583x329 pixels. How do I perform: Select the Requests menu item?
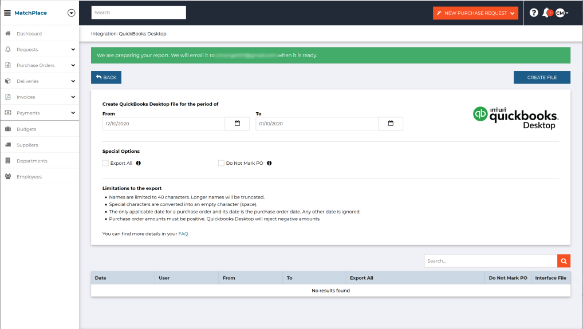(x=40, y=49)
